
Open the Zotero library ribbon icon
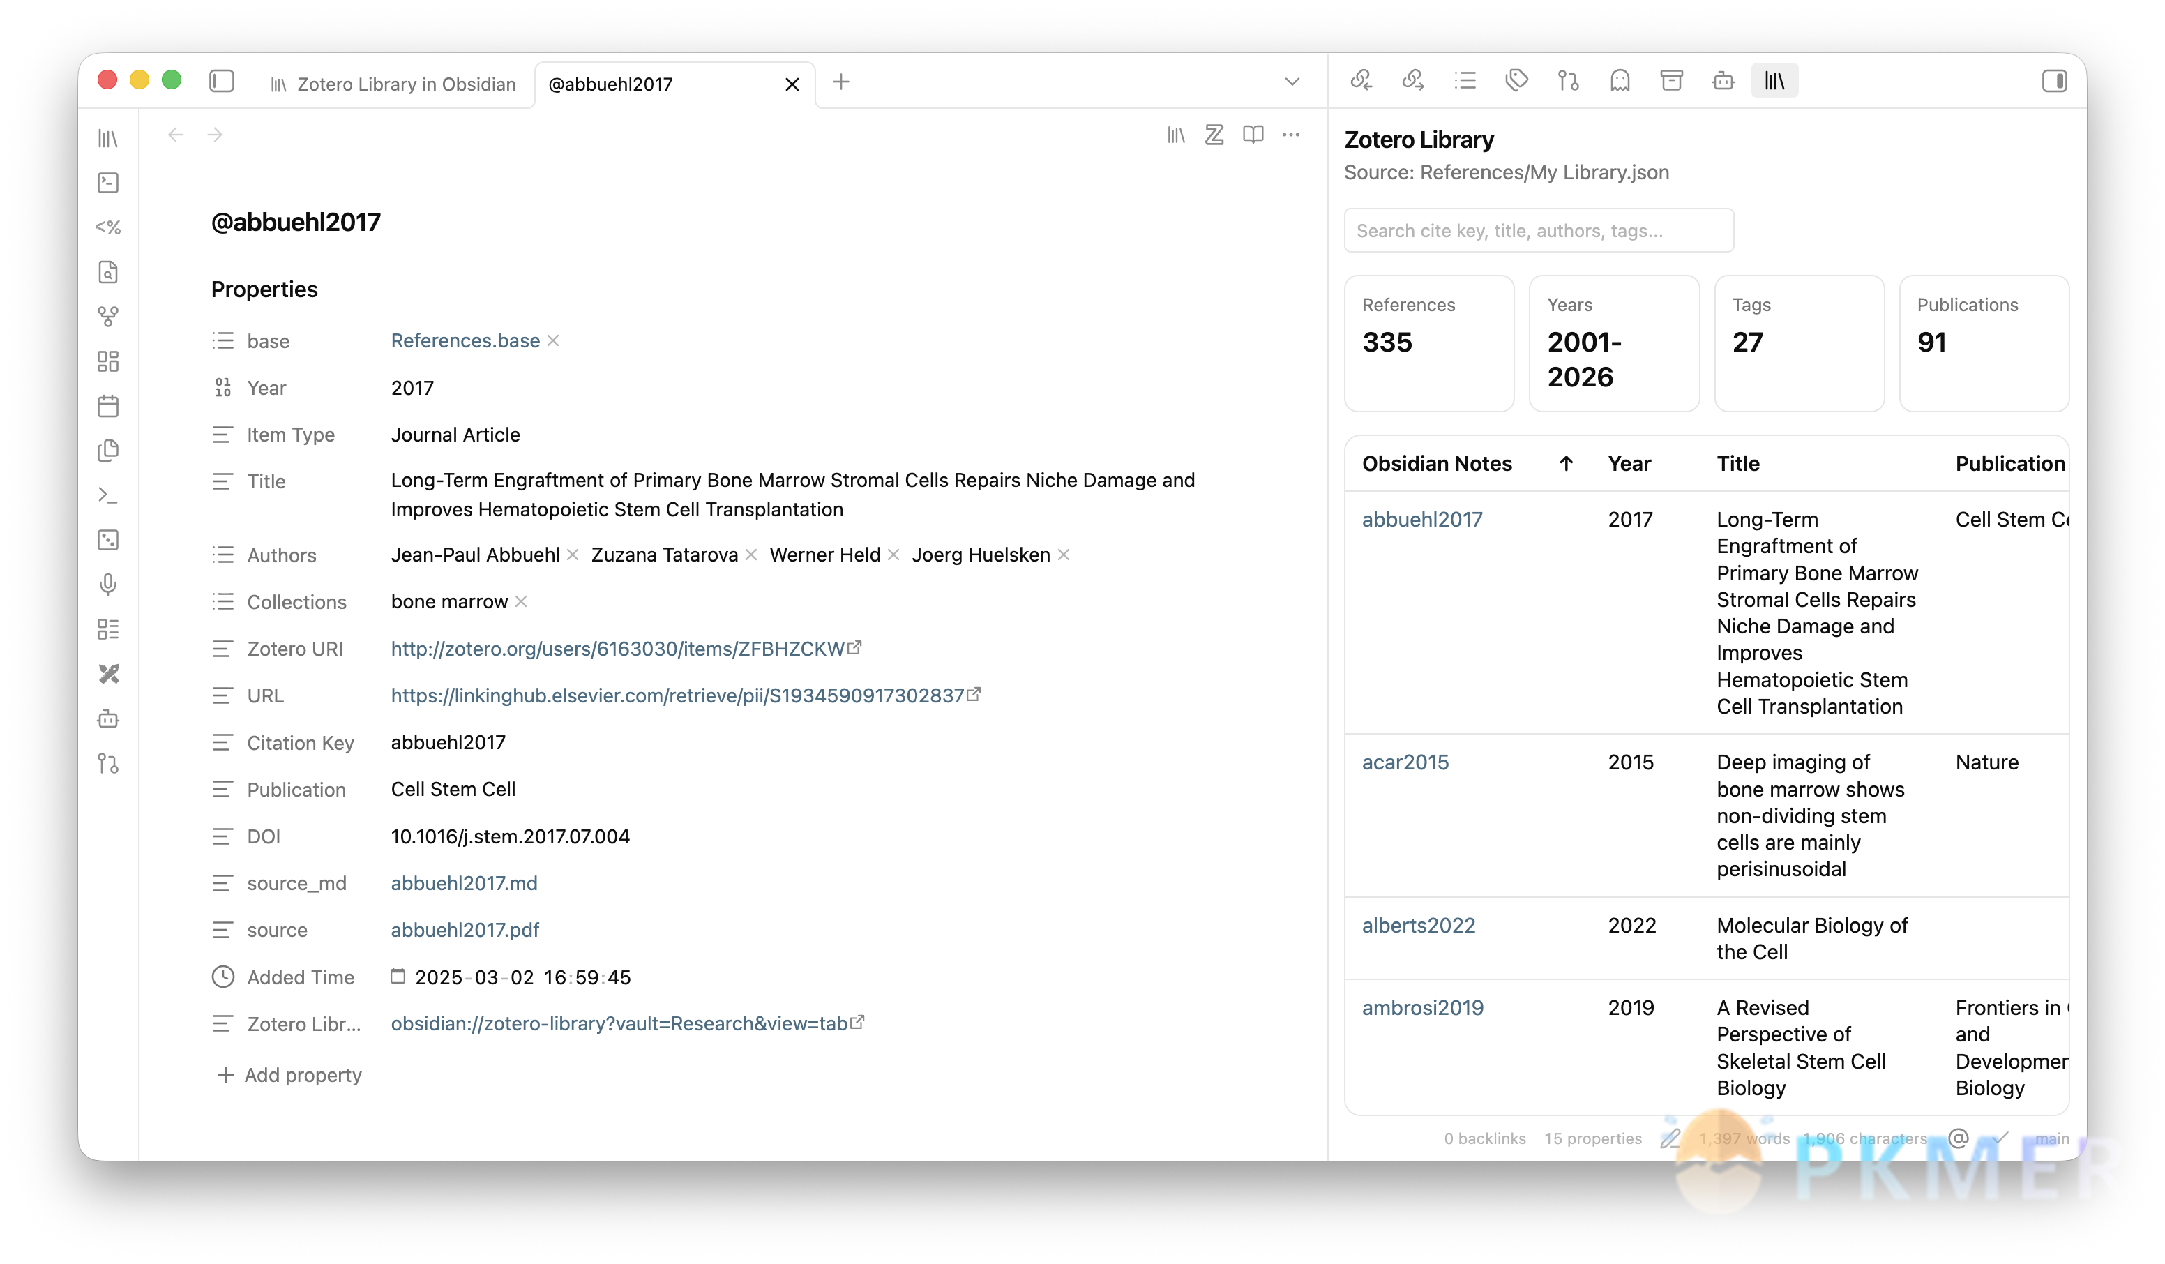point(108,138)
